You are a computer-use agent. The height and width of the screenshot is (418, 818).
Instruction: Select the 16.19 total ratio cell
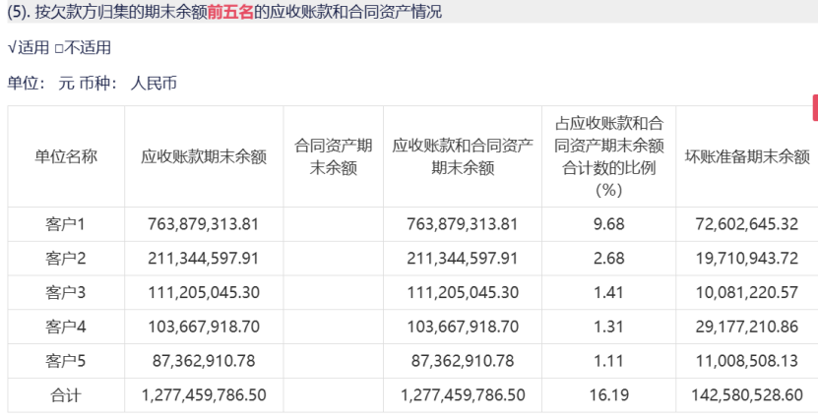pyautogui.click(x=608, y=395)
